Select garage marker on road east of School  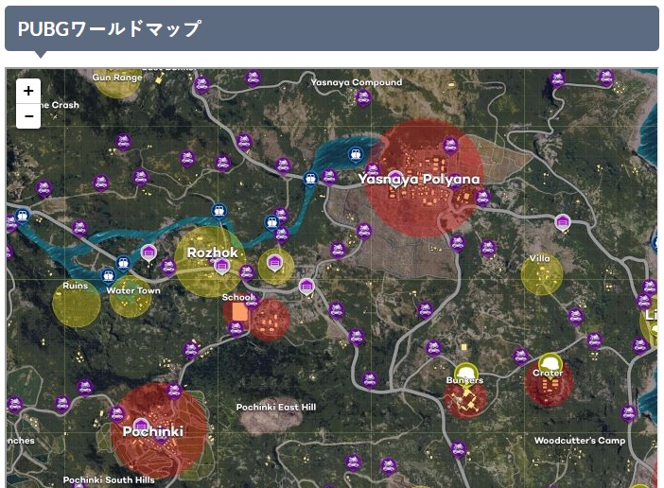click(x=306, y=287)
